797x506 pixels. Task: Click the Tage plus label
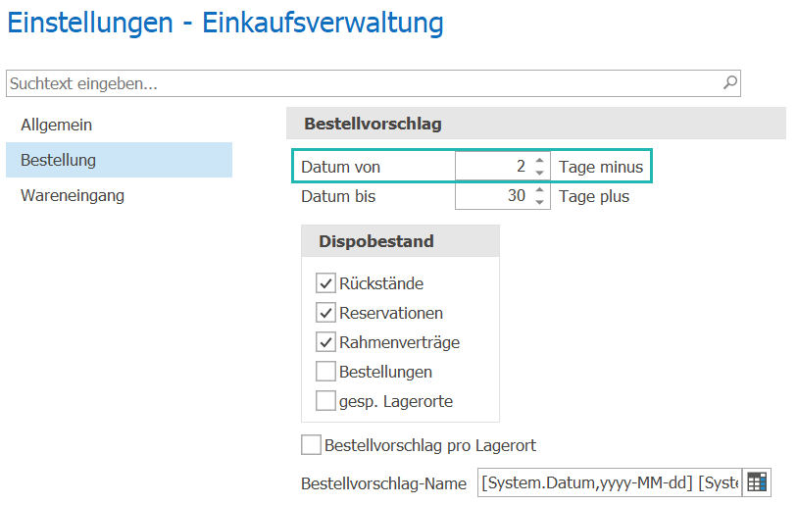tap(594, 196)
